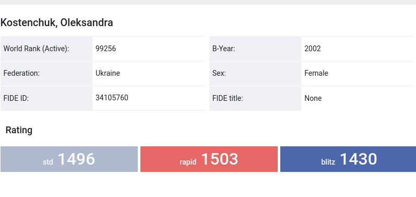
Task: Click the Sex label cell
Action: (x=255, y=74)
